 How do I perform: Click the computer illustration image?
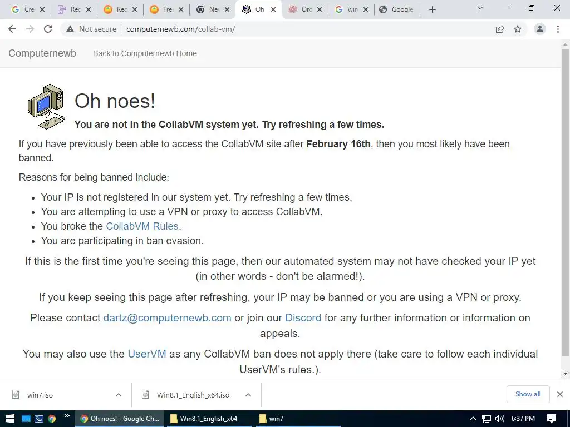pos(47,107)
